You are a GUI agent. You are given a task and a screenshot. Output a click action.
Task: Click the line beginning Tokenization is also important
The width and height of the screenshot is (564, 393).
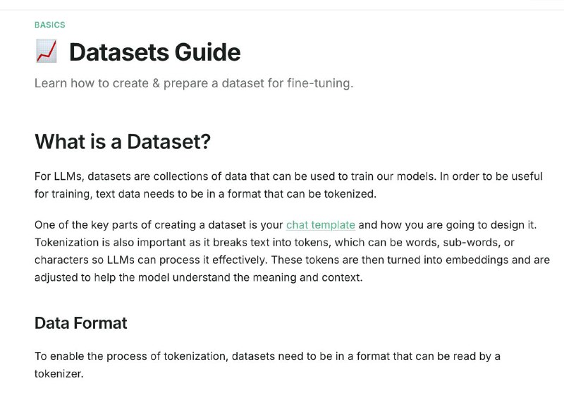click(x=274, y=243)
